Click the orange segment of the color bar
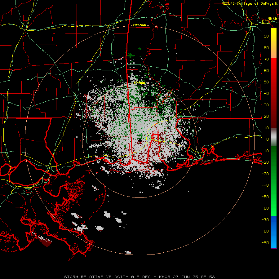The height and width of the screenshot is (279, 279). pyautogui.click(x=274, y=53)
